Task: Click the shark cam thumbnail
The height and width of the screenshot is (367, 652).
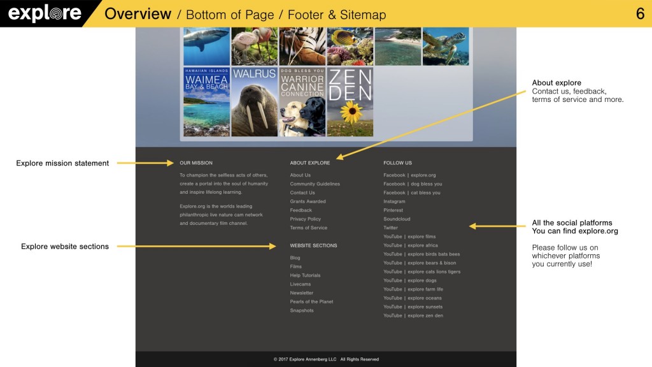Action: point(206,46)
